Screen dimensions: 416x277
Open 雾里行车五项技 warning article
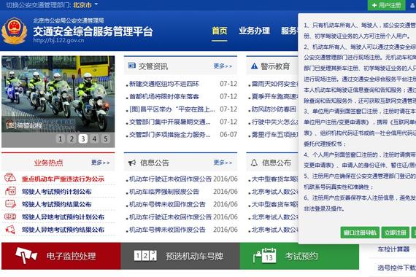tap(274, 135)
